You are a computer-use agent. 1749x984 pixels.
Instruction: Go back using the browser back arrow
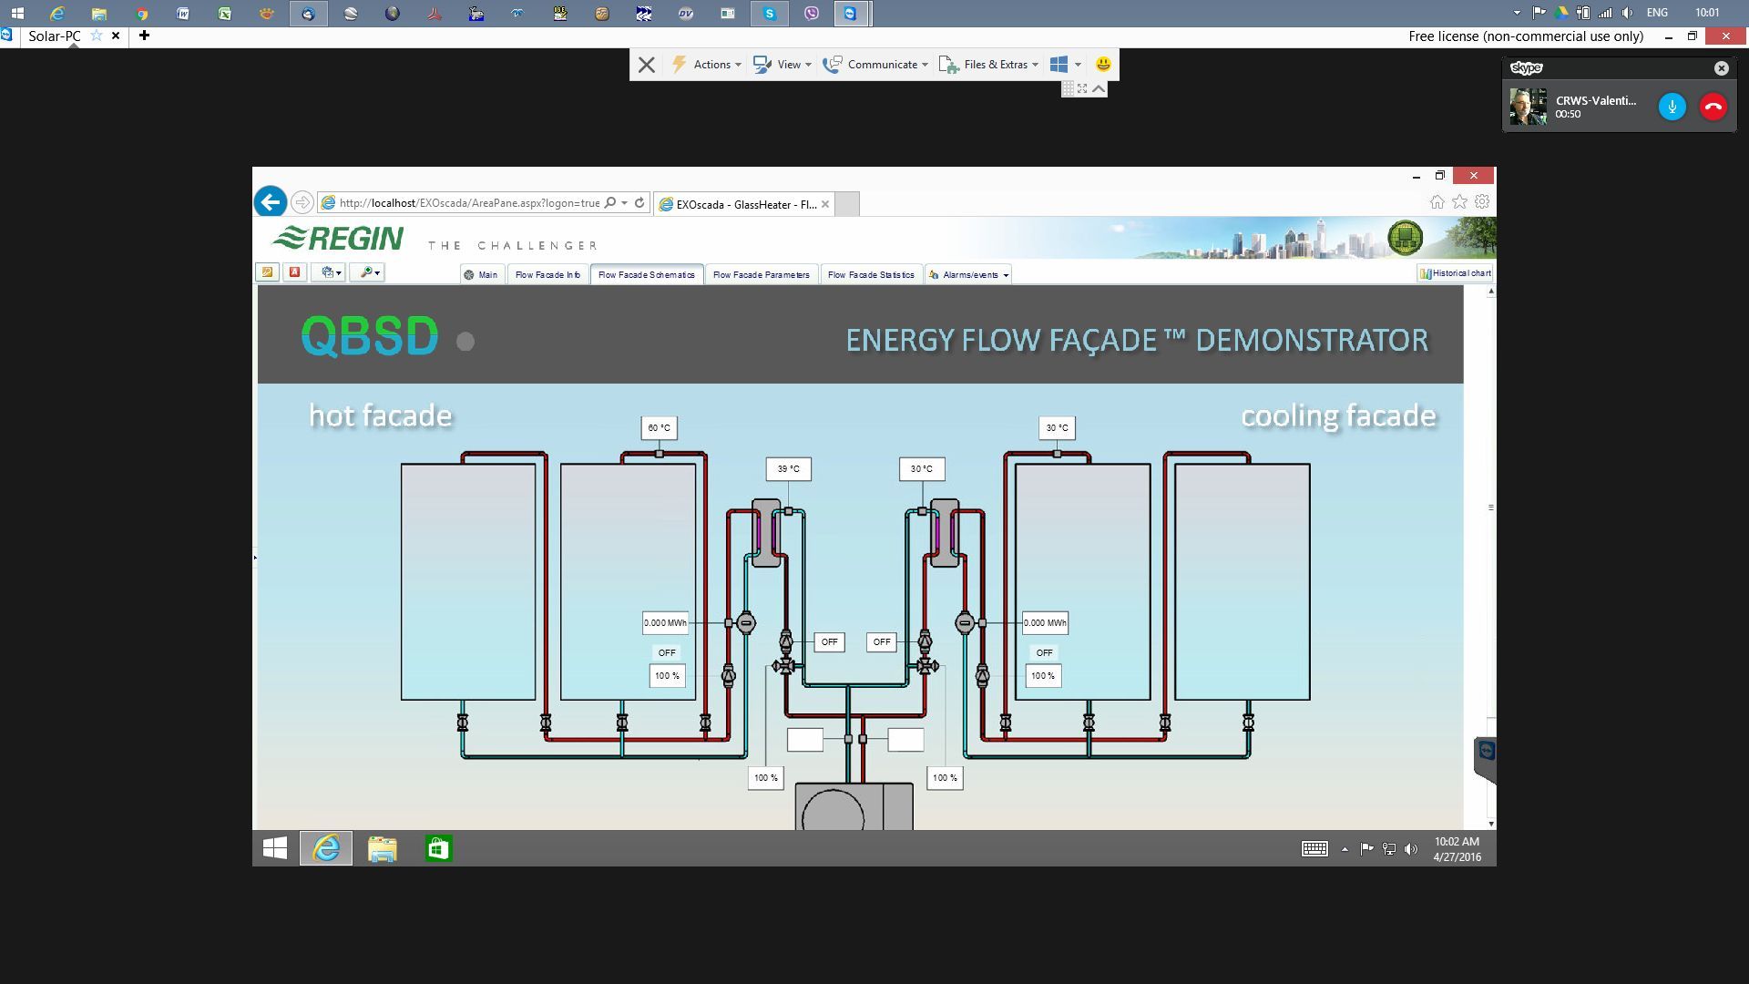(x=271, y=201)
